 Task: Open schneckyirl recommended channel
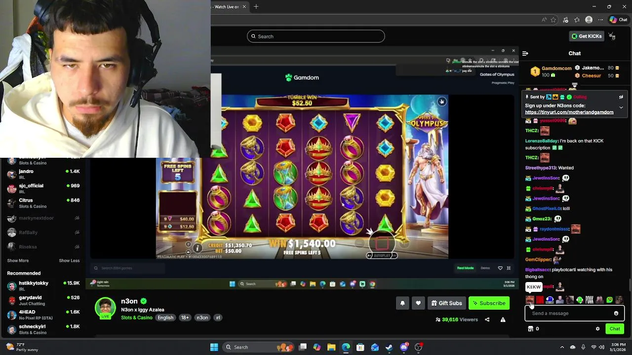point(43,329)
